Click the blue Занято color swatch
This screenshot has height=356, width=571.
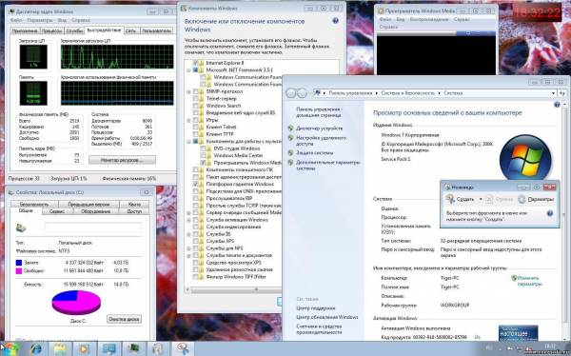click(19, 263)
